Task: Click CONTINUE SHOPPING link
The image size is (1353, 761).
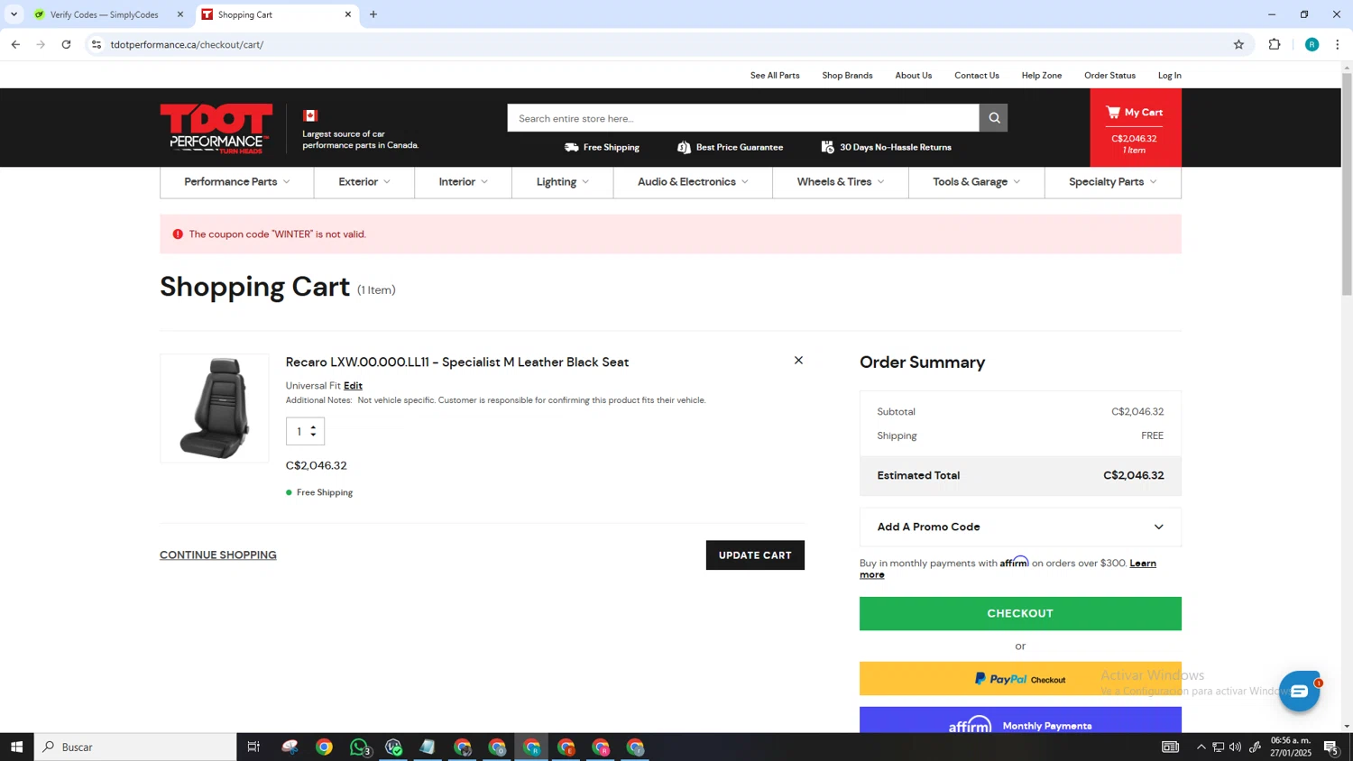Action: (218, 555)
